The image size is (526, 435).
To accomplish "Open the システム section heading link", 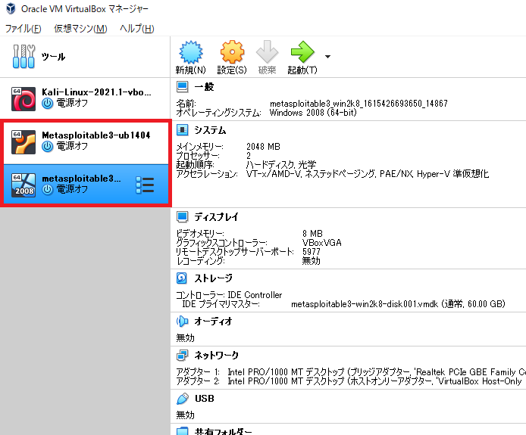I will pos(211,130).
